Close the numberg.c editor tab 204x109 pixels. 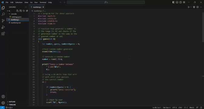[x=43, y=7]
